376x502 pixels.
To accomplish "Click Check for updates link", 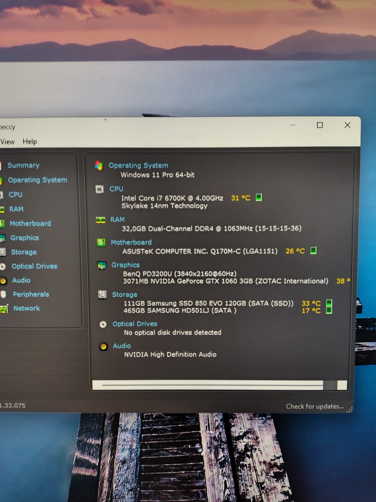I will pos(315,406).
